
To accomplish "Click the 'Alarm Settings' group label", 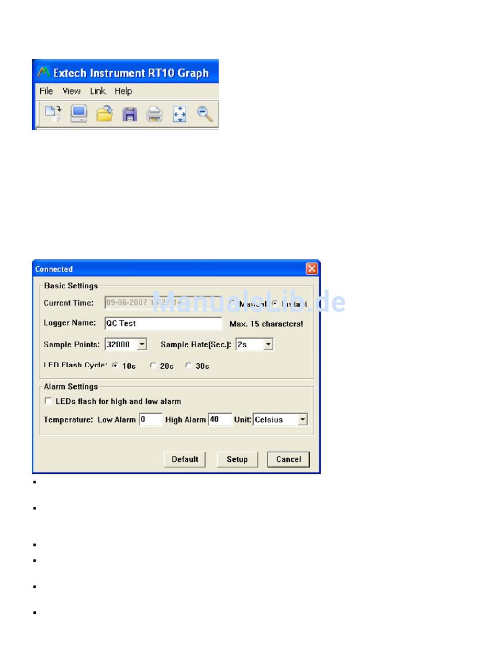I will 71,387.
